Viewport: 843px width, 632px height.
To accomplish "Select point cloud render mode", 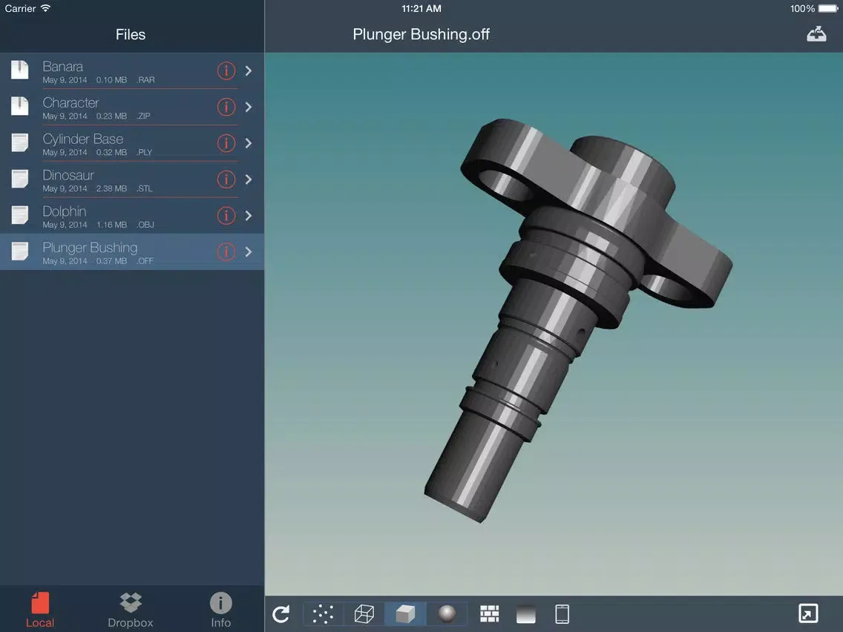I will (x=323, y=613).
